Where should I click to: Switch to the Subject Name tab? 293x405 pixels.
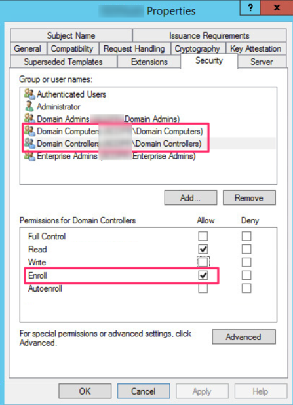[x=71, y=35]
